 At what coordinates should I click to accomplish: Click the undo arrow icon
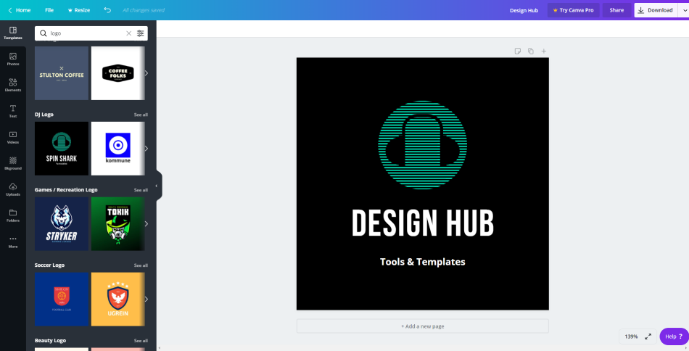click(x=107, y=10)
